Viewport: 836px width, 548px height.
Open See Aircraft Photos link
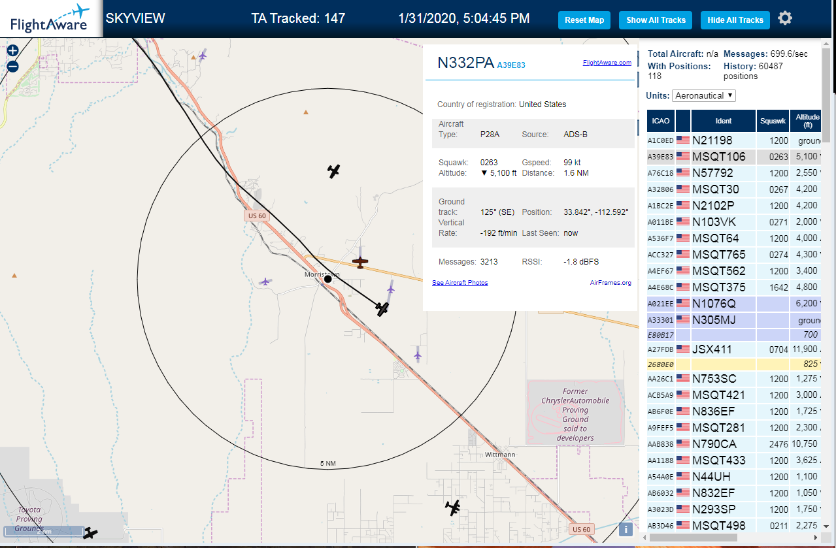click(460, 283)
